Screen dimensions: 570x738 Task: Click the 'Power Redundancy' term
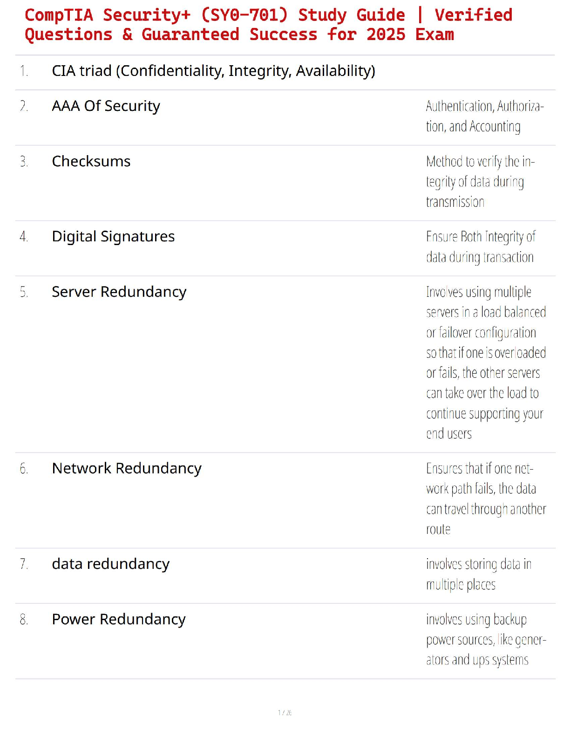pos(118,620)
